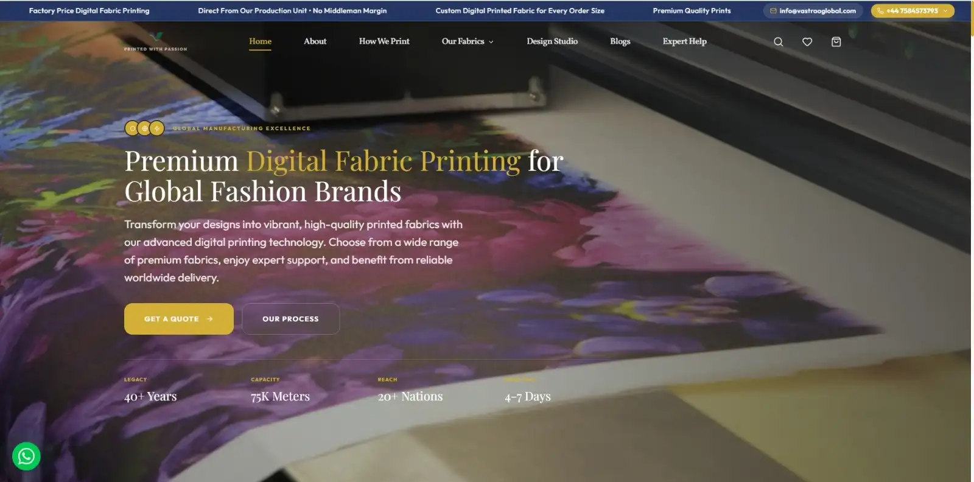This screenshot has width=974, height=482.
Task: Click 'Factory Price Digital Fabric Printing' banner text
Action: point(89,11)
